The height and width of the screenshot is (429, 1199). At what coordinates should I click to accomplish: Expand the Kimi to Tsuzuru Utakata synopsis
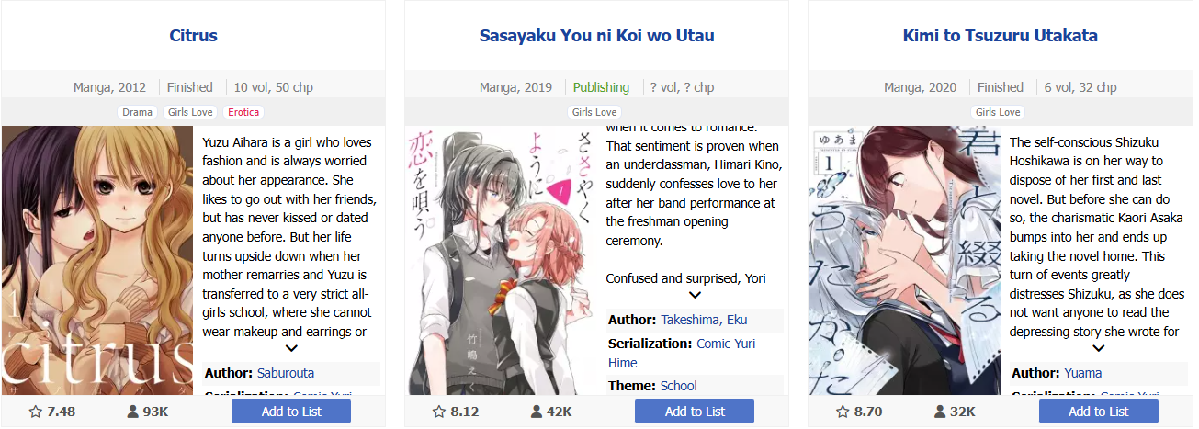pyautogui.click(x=1098, y=348)
